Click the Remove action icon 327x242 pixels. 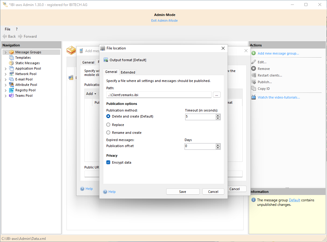(254, 68)
